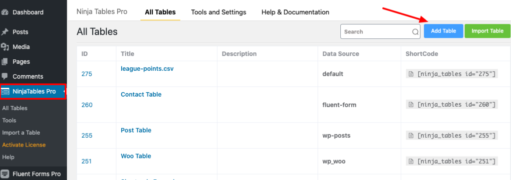The image size is (511, 180).
Task: Click the Pages stack icon
Action: coord(5,61)
